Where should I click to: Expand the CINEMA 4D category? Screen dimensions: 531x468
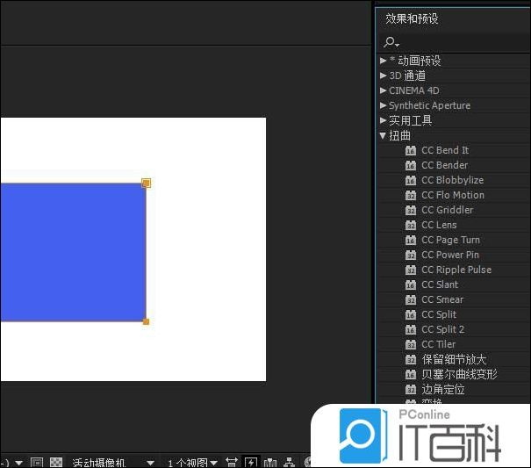(x=384, y=90)
